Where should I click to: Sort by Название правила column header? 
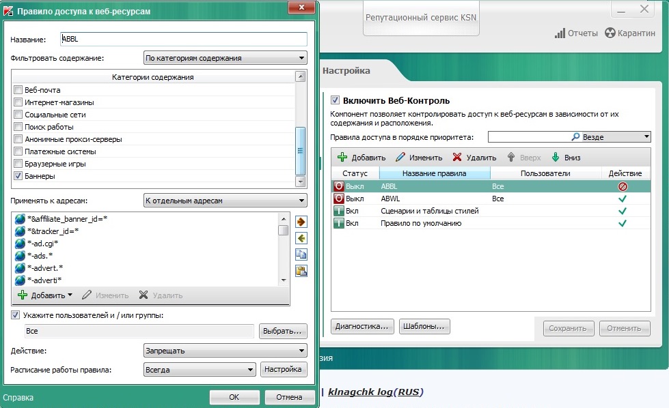(x=435, y=173)
